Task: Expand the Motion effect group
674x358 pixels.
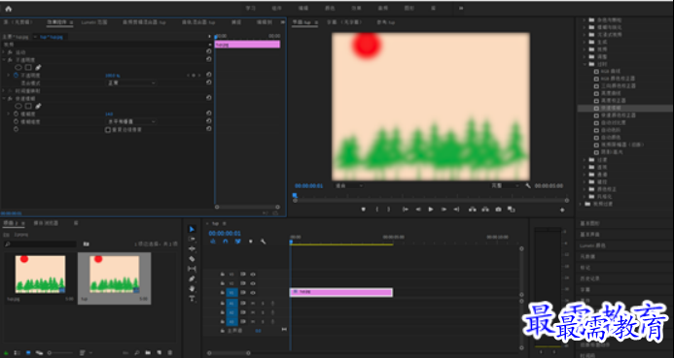Action: click(x=4, y=51)
